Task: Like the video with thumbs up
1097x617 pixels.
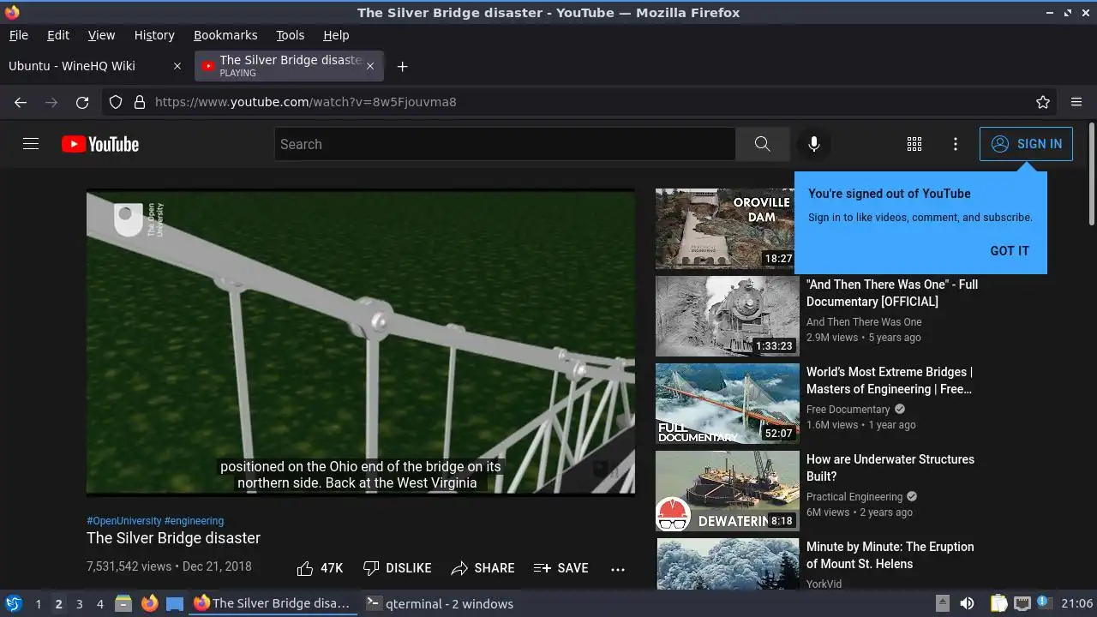Action: click(320, 568)
